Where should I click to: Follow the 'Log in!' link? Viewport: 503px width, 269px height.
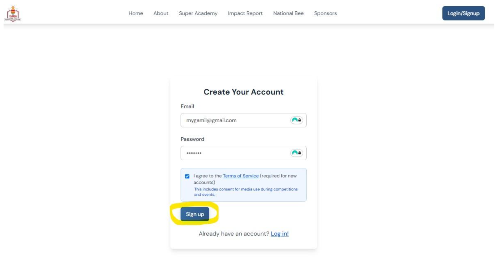click(280, 234)
